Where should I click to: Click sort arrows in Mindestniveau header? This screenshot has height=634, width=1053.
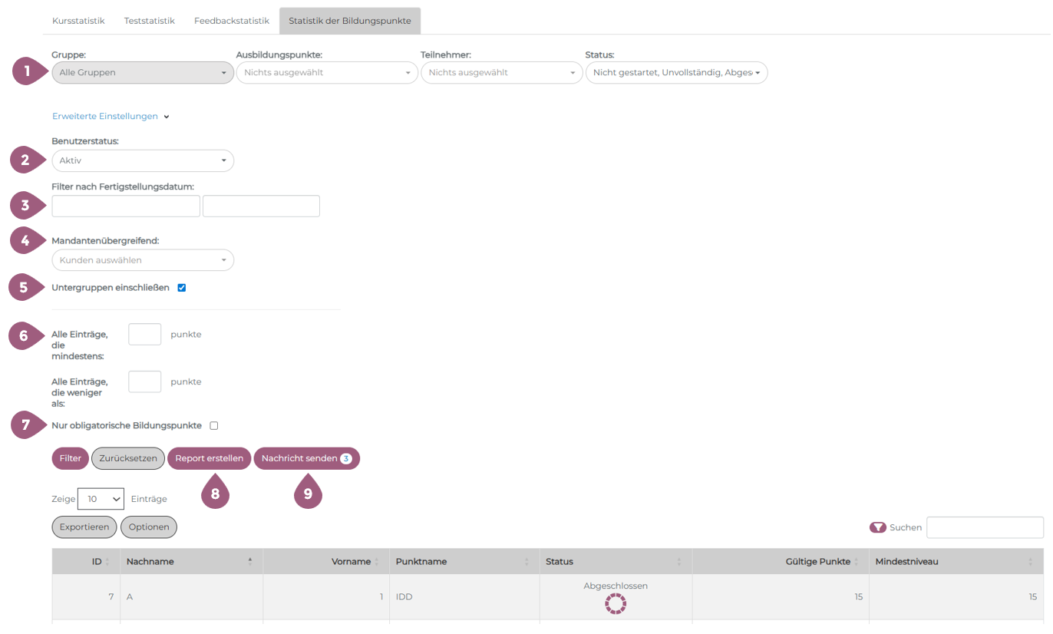[1030, 562]
